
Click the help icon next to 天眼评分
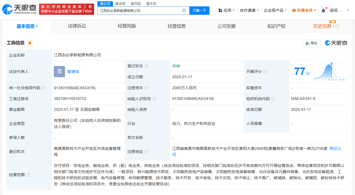[x=265, y=72]
